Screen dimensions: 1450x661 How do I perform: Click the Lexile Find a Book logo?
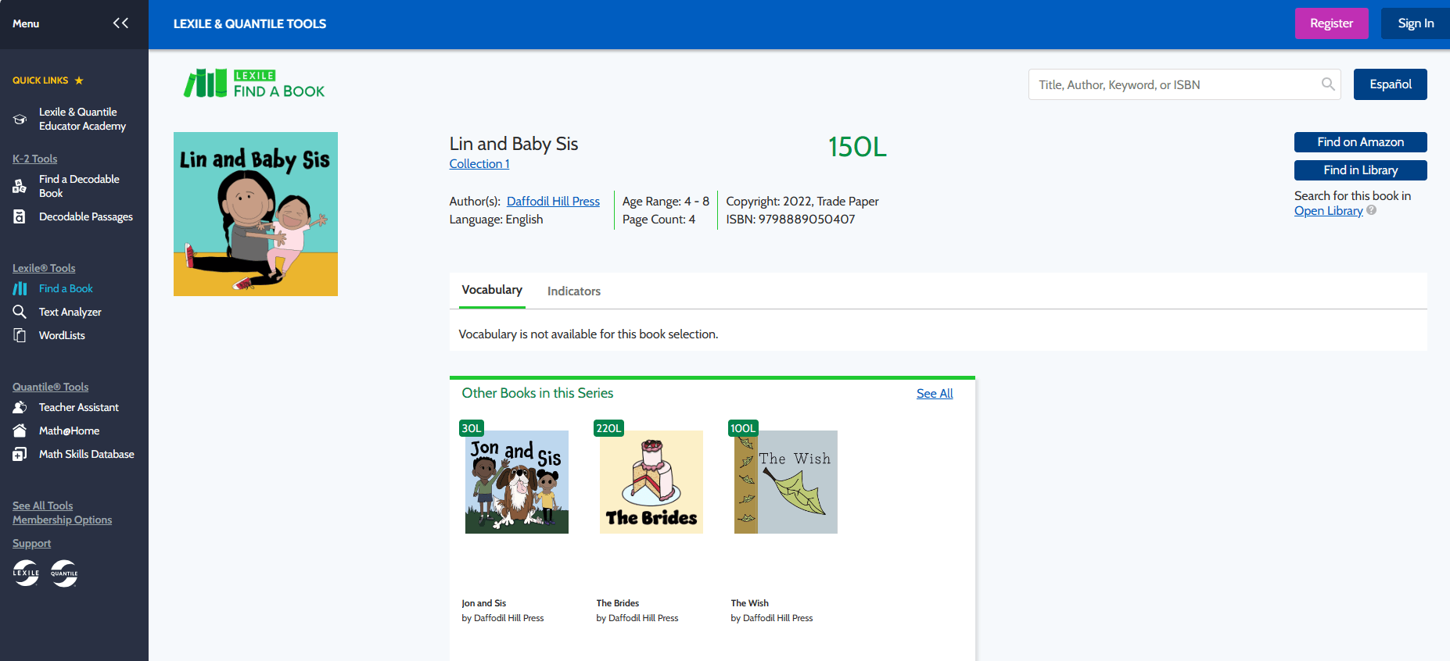coord(254,84)
